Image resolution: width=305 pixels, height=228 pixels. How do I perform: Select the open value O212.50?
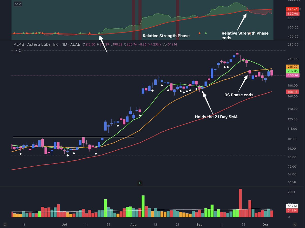click(x=89, y=44)
